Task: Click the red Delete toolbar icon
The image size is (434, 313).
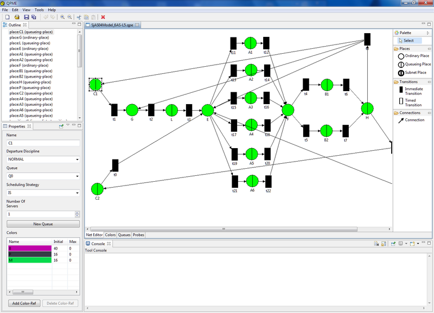Action: tap(103, 17)
